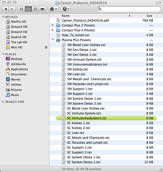This screenshot has height=172, width=163.
Task: Sort by the Size column header
Action: point(144,16)
